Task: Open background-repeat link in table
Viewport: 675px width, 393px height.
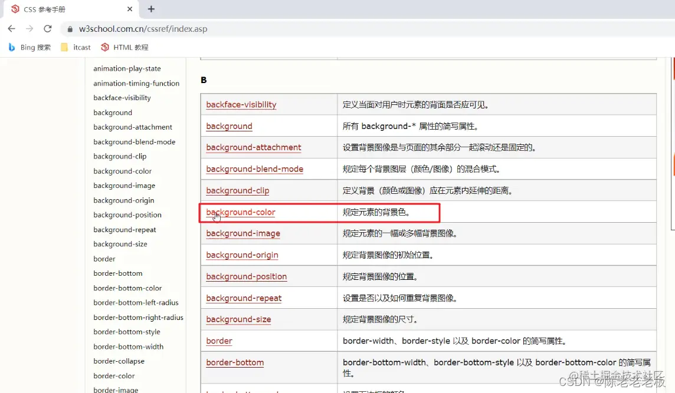Action: [244, 298]
